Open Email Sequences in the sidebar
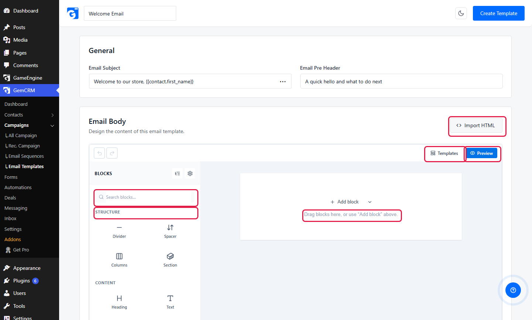 tap(26, 156)
